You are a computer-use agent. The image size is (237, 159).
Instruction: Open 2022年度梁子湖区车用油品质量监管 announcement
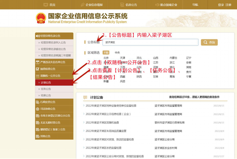pyautogui.click(x=106, y=131)
